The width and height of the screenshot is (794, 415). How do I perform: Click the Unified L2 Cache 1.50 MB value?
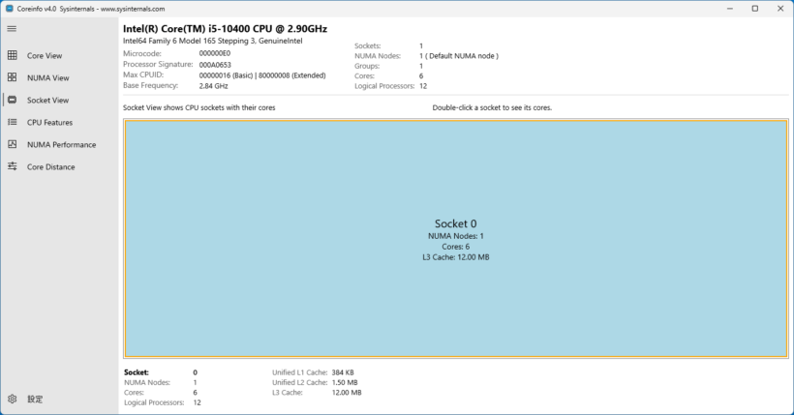click(345, 383)
